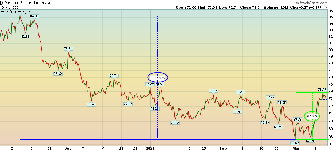Click the 82.61 price label
334x150 pixels.
click(x=26, y=36)
